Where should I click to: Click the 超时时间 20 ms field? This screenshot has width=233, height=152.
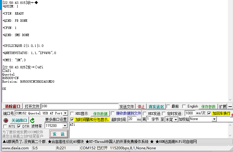point(132,119)
